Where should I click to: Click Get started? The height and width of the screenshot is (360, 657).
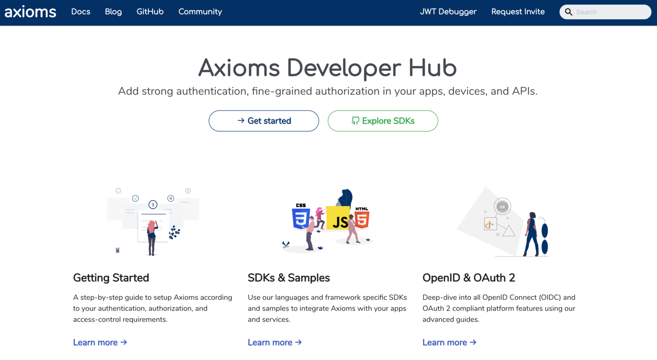pyautogui.click(x=264, y=120)
